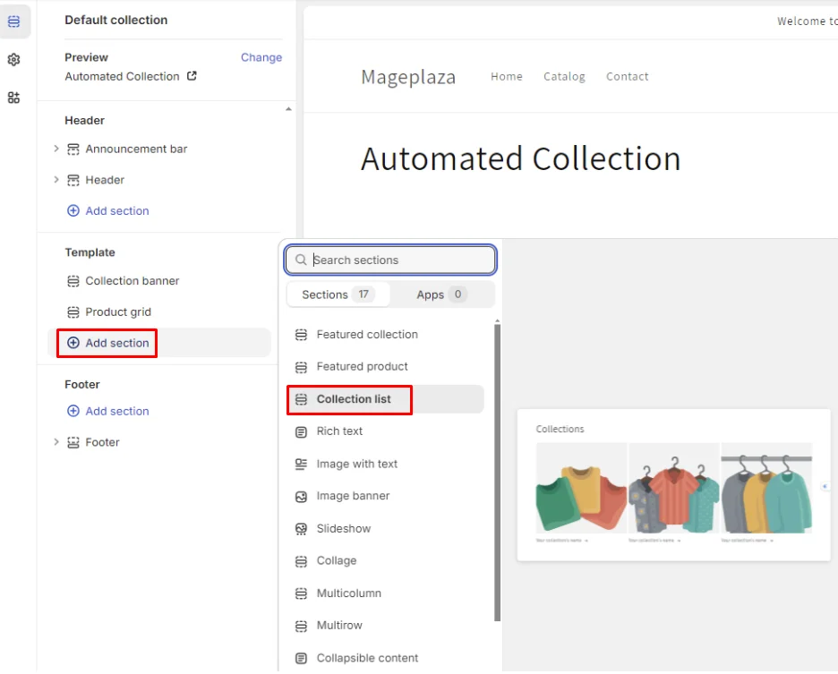Collapse the Header group with arrow
The image size is (838, 674).
(288, 109)
